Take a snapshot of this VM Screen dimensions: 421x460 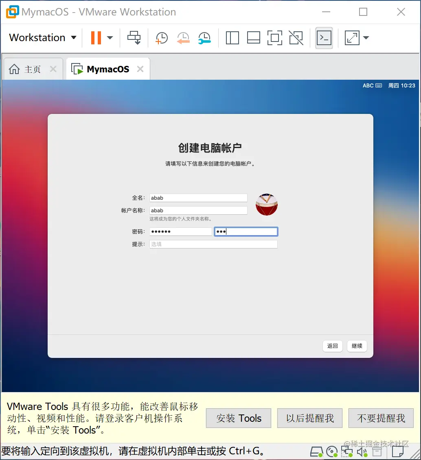162,38
